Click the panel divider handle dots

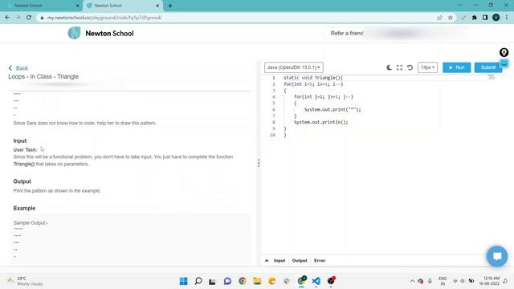click(259, 163)
